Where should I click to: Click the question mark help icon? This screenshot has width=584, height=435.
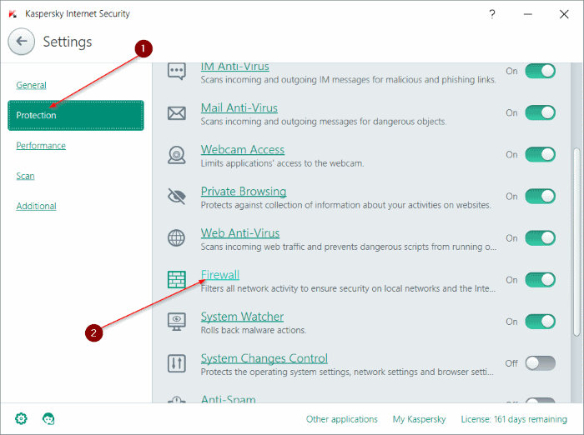[x=492, y=14]
